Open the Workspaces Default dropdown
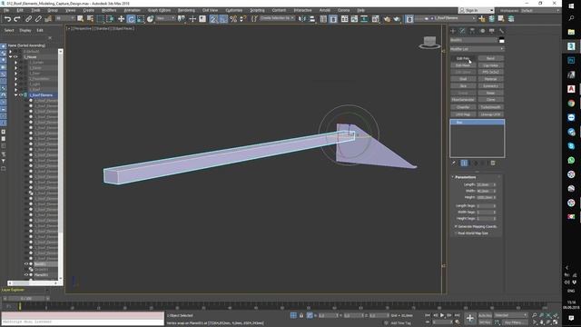Viewport: 581px width, 327px height. coord(540,10)
